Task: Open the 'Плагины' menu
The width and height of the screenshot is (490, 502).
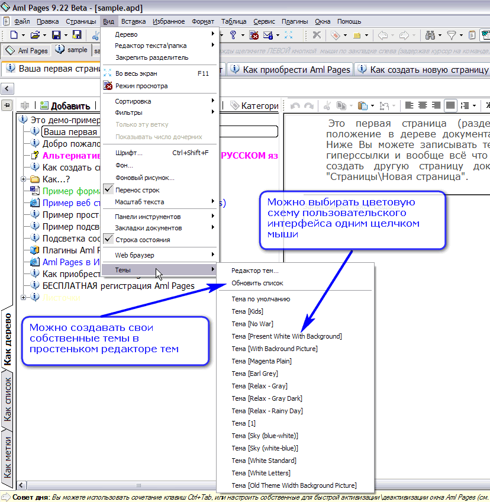Action: click(x=295, y=21)
